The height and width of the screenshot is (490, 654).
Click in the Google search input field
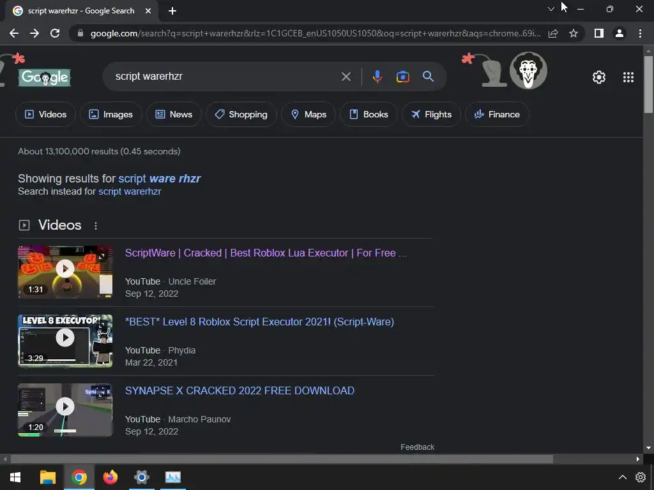tap(225, 77)
